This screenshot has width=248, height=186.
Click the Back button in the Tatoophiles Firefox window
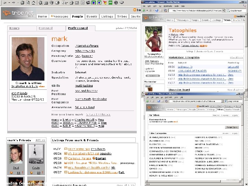[x=144, y=10]
